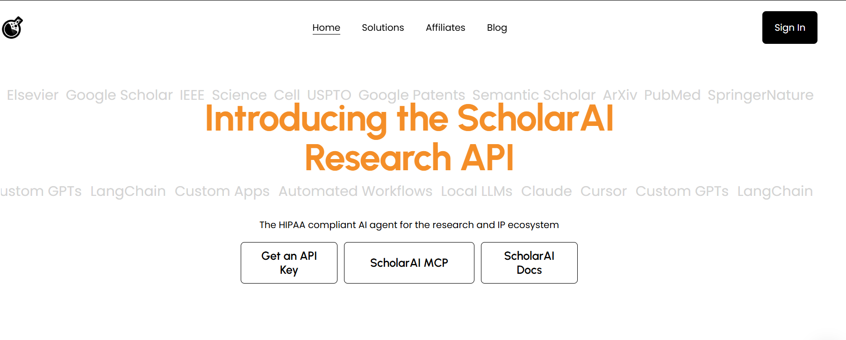Click the ScholarAI Research API heading

(409, 137)
